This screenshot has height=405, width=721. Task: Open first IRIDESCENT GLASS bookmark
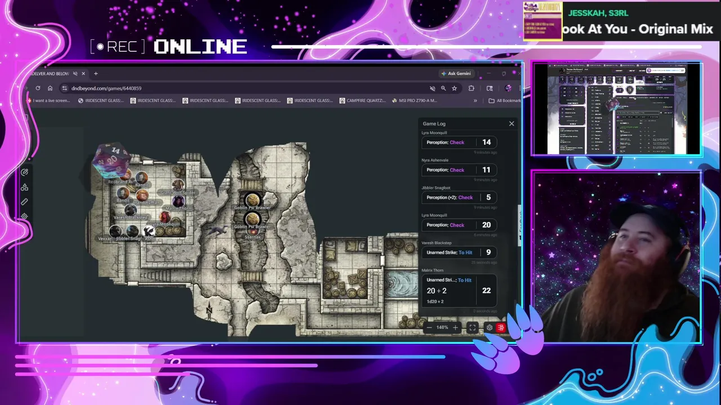point(101,101)
